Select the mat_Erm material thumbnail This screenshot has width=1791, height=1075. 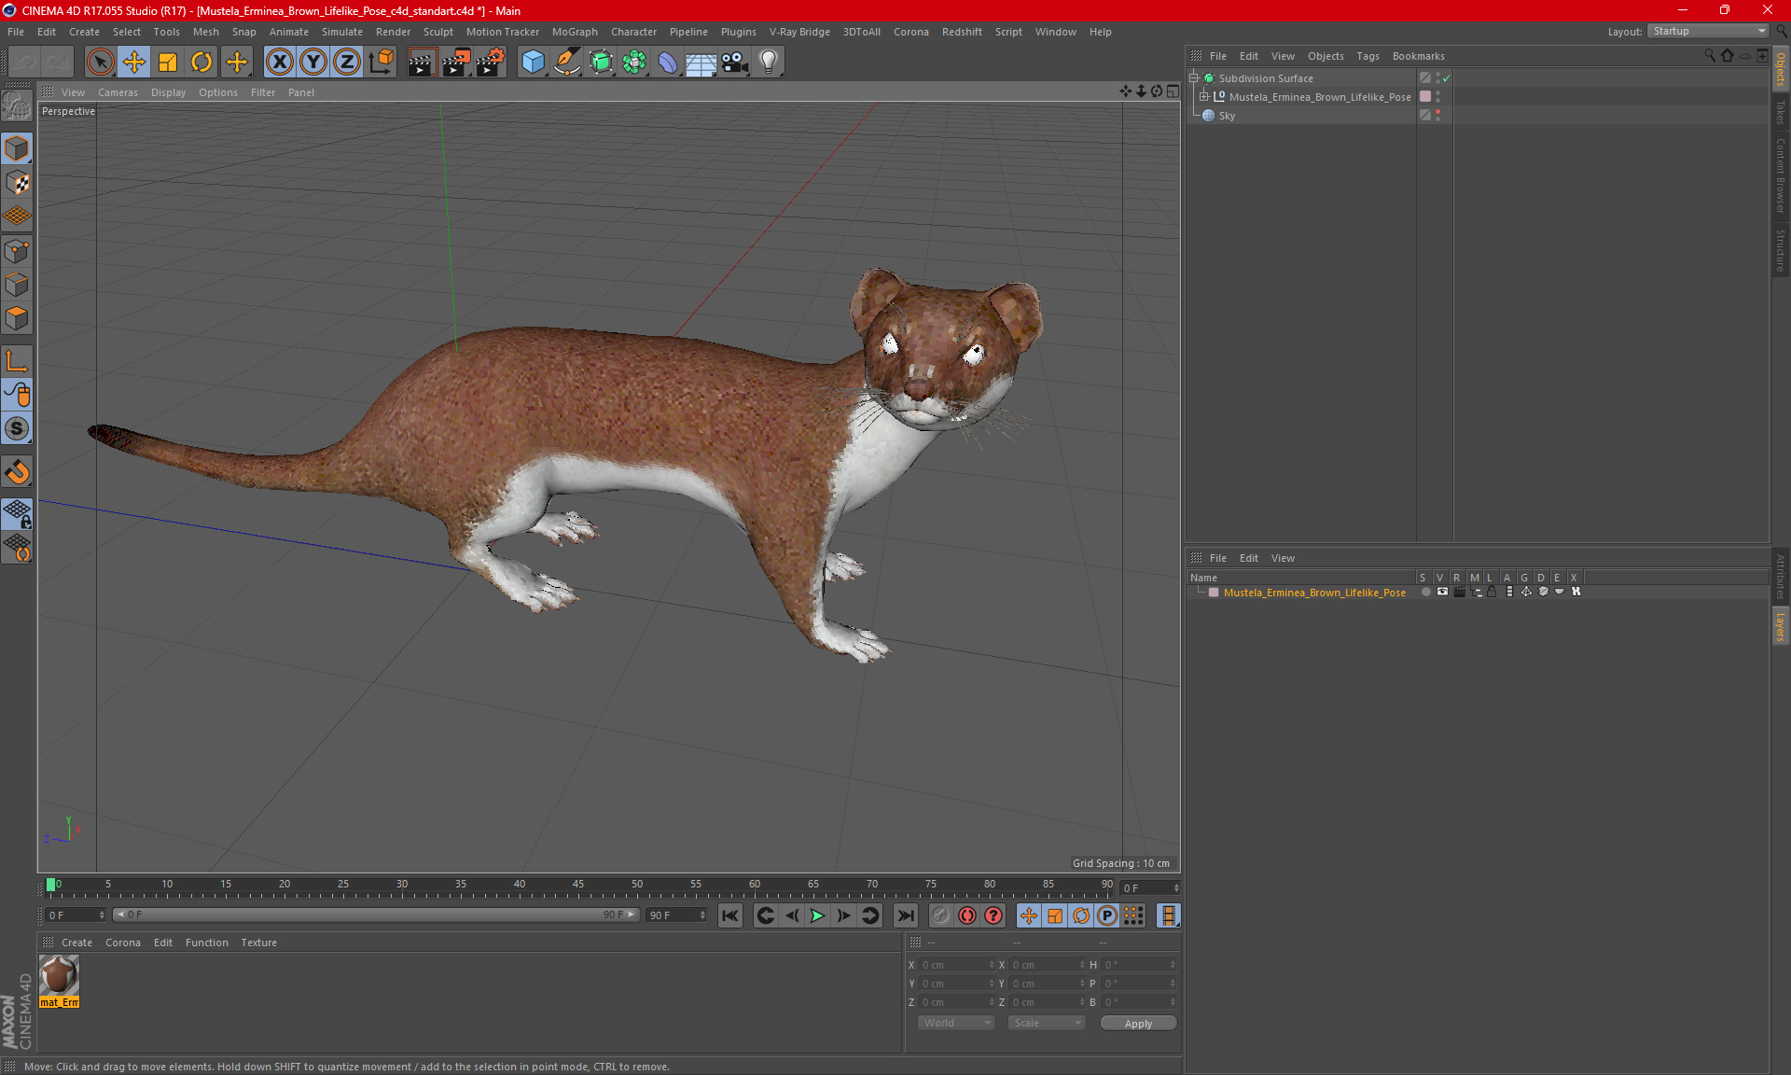coord(59,976)
